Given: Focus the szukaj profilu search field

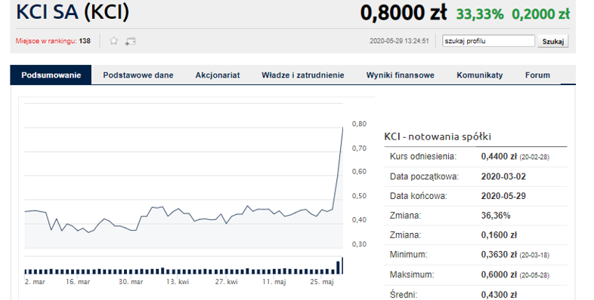Looking at the screenshot, I should (488, 41).
